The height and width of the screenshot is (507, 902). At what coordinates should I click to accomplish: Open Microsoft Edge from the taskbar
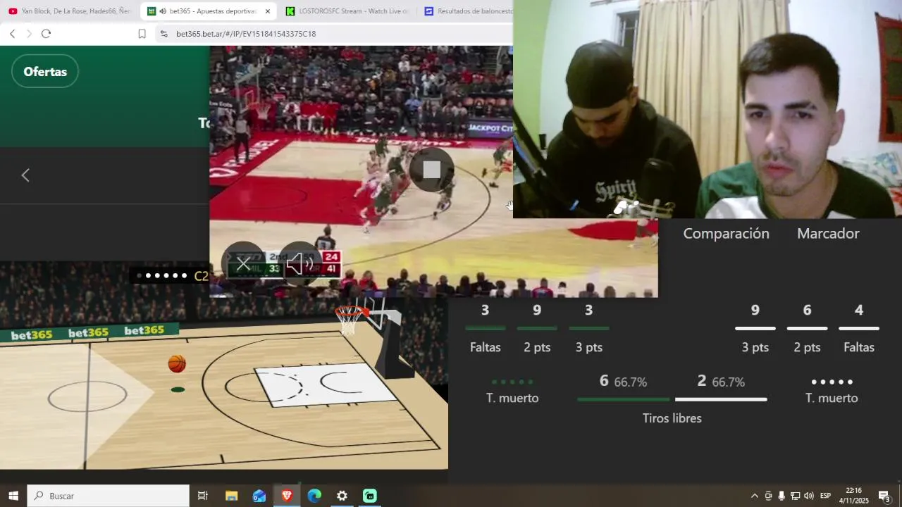(x=314, y=496)
